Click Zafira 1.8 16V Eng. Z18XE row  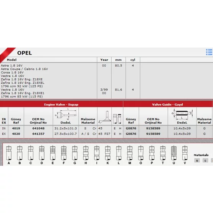pyautogui.click(x=22, y=79)
